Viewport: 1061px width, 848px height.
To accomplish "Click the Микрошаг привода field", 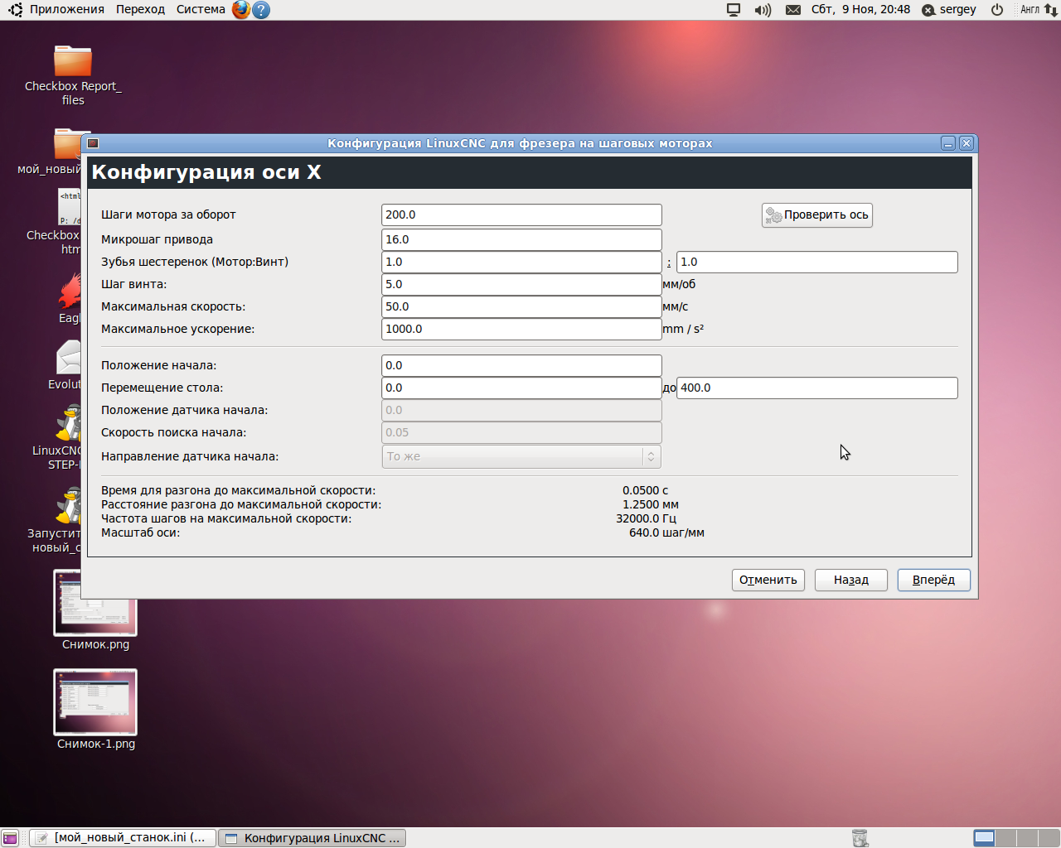I will (521, 239).
